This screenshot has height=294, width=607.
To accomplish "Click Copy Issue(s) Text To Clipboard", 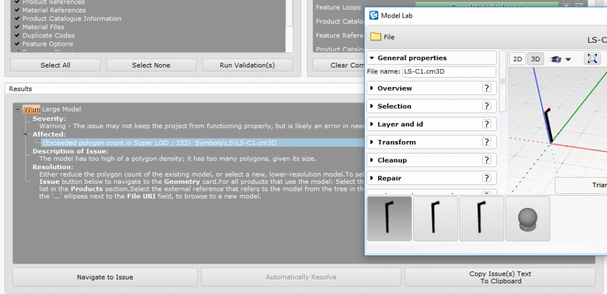I will (x=500, y=277).
